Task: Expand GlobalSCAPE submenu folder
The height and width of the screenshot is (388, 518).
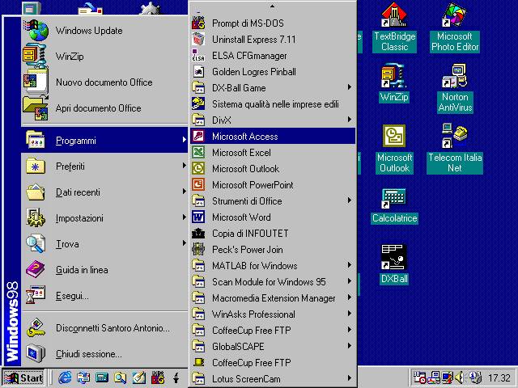Action: tap(273, 347)
